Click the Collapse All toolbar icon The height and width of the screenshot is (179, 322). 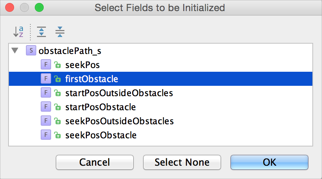coord(60,32)
